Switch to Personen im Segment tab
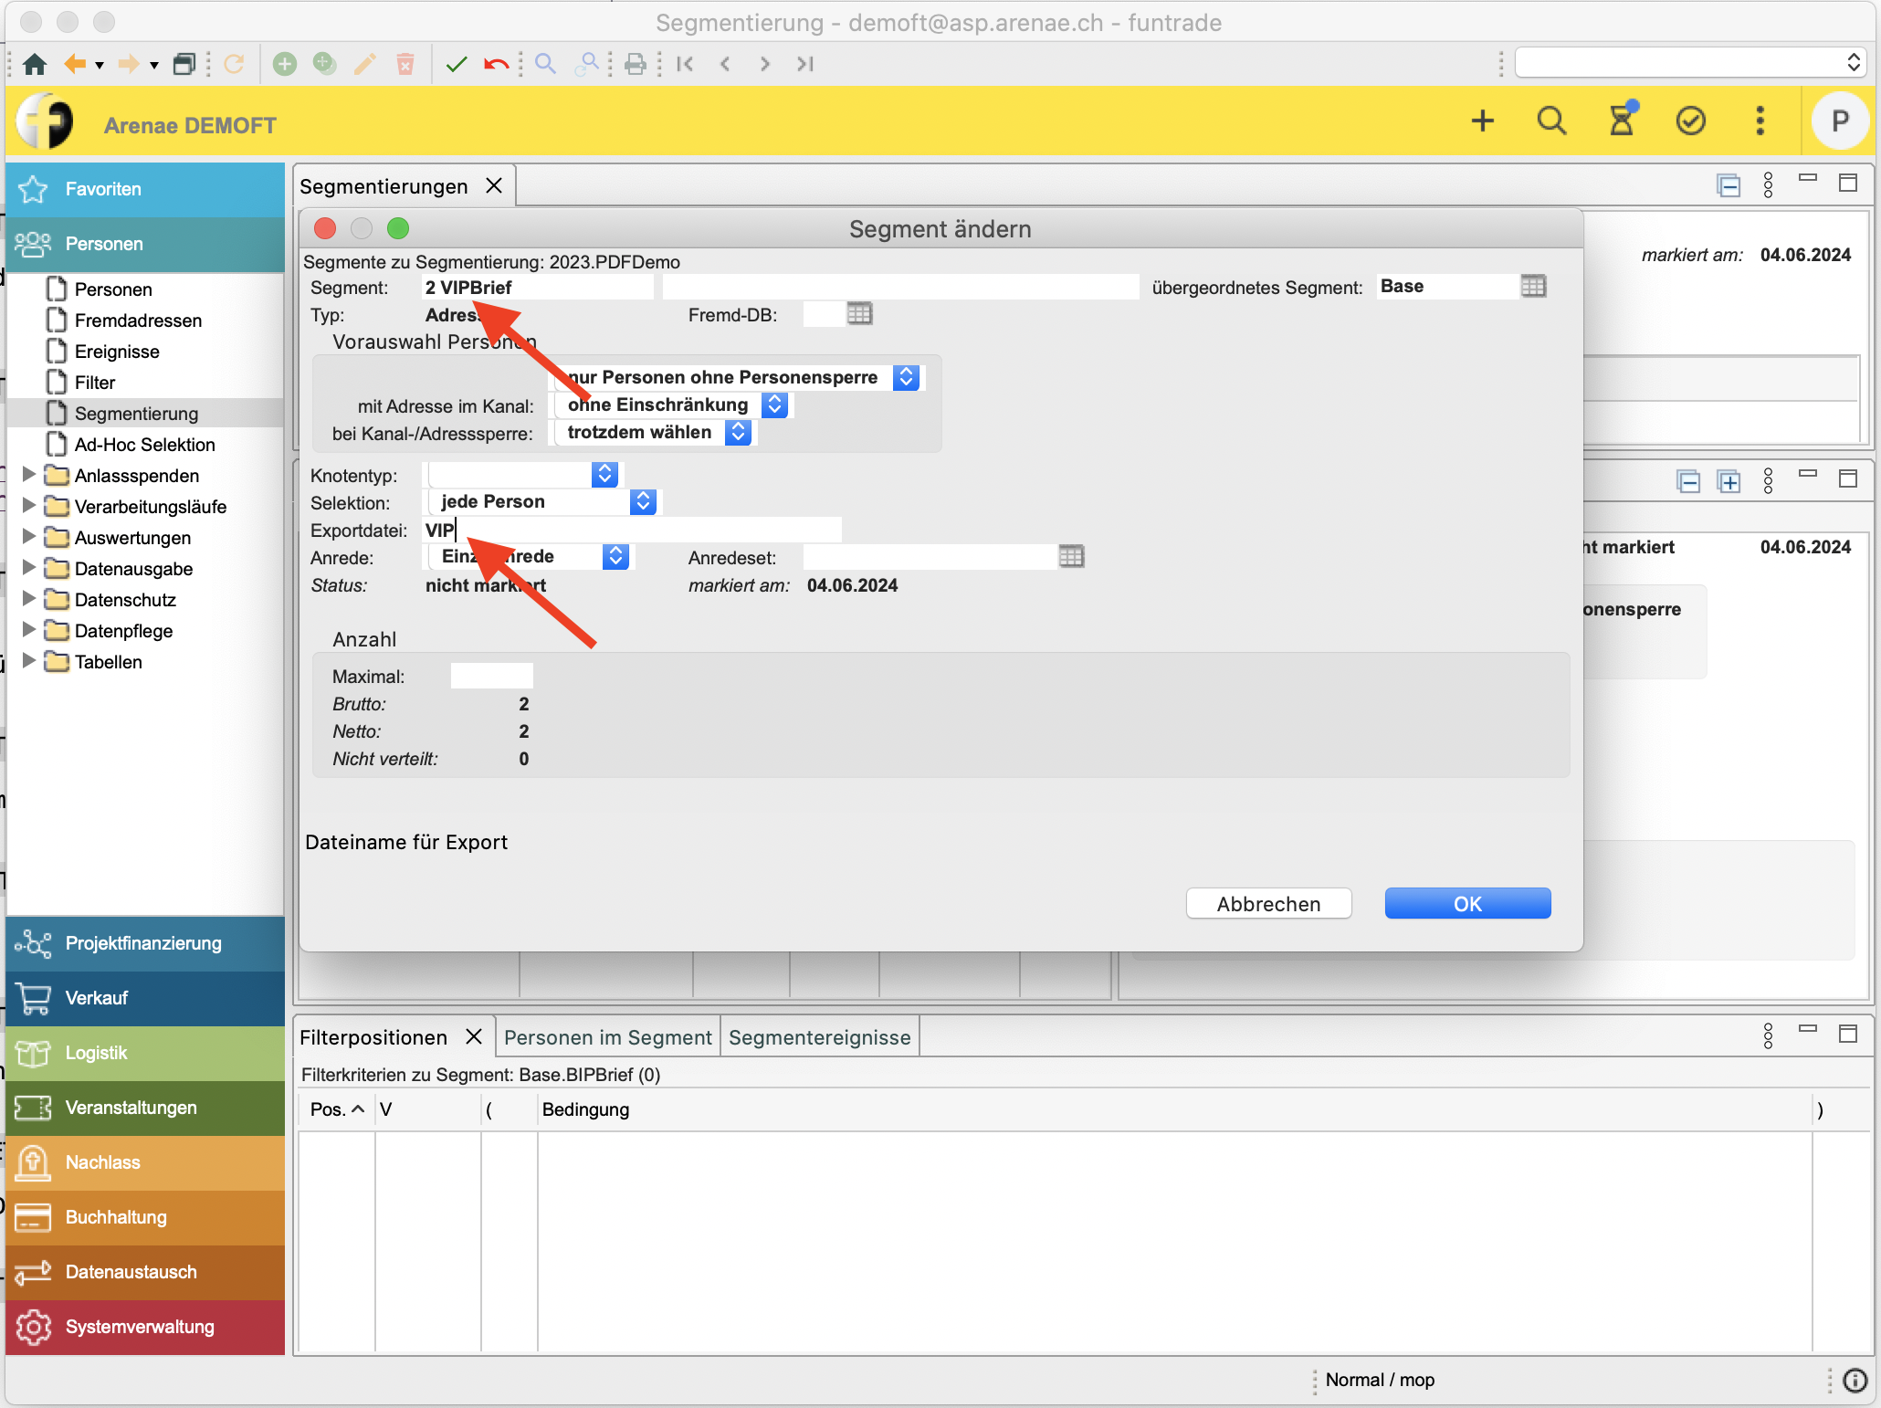1881x1408 pixels. 607,1037
